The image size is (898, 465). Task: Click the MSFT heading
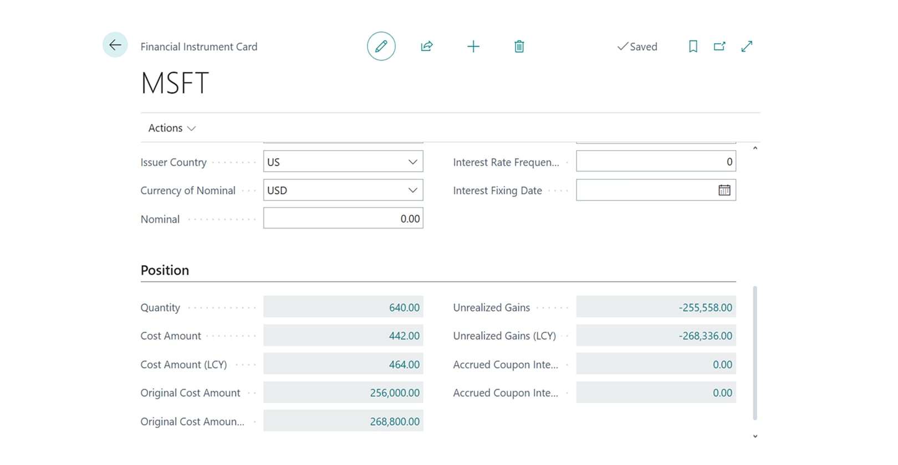pyautogui.click(x=175, y=84)
